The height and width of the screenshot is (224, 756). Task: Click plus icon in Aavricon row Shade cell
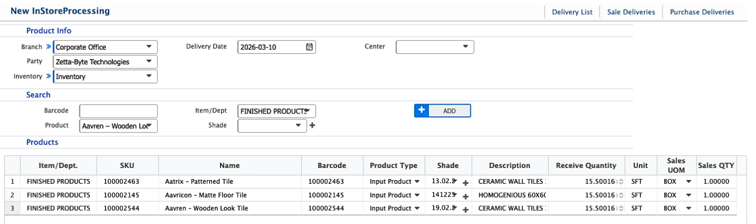[x=465, y=196]
